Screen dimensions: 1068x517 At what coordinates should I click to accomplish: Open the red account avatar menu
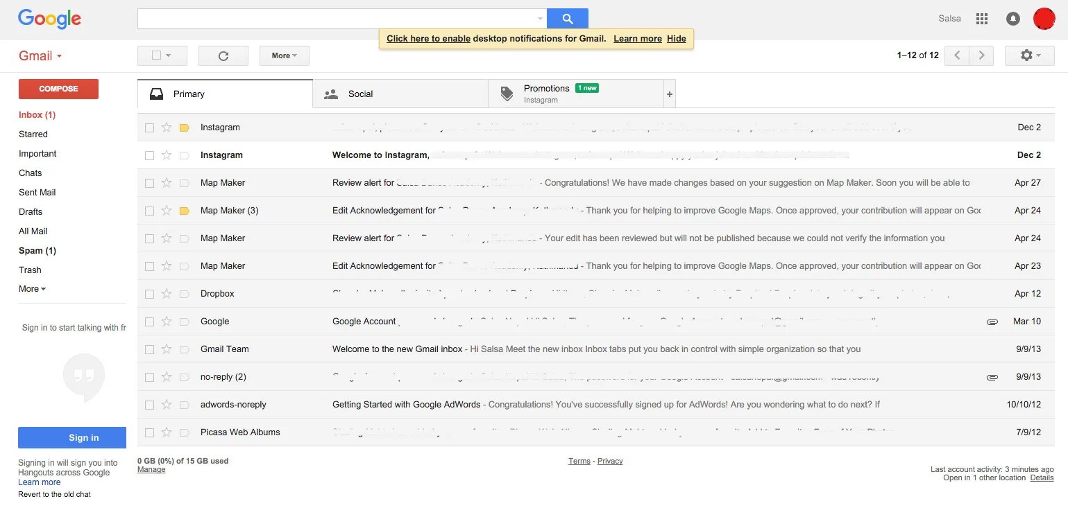[x=1044, y=19]
